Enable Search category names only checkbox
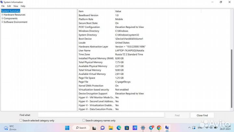234x132 pixels. pyautogui.click(x=84, y=120)
